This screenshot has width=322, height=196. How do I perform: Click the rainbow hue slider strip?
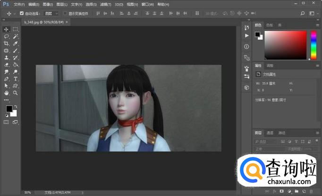[314, 46]
